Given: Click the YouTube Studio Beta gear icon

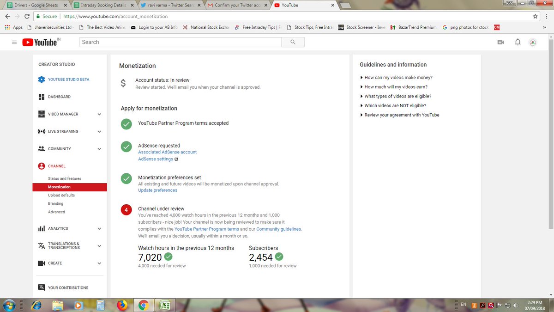Looking at the screenshot, I should pyautogui.click(x=42, y=80).
